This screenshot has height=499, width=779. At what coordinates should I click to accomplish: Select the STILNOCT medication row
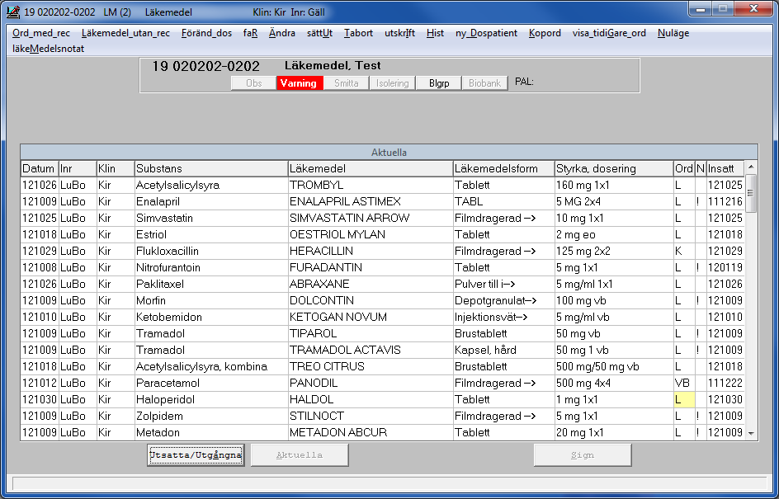pyautogui.click(x=383, y=416)
